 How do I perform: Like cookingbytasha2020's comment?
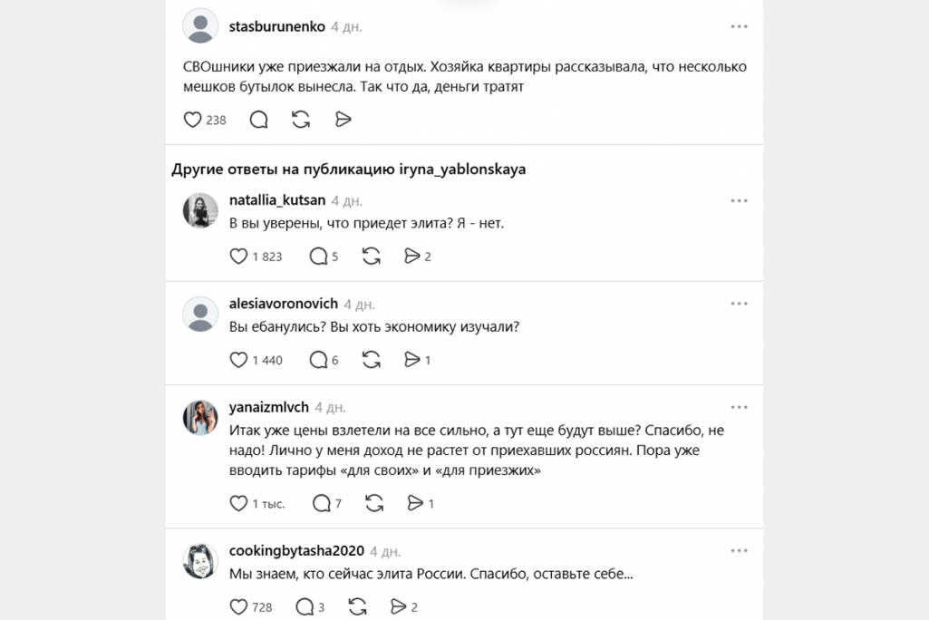(237, 606)
